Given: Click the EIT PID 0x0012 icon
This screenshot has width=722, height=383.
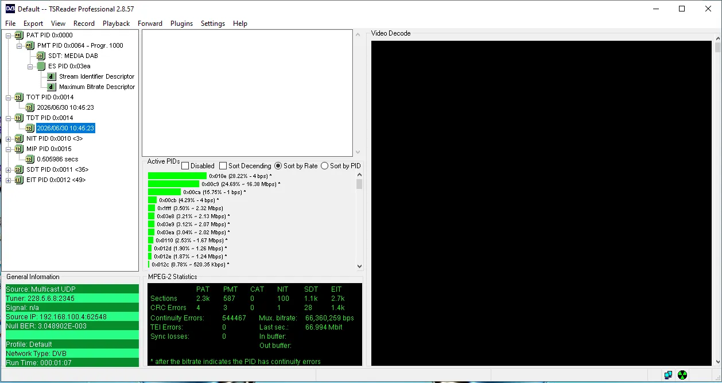Looking at the screenshot, I should (x=19, y=180).
